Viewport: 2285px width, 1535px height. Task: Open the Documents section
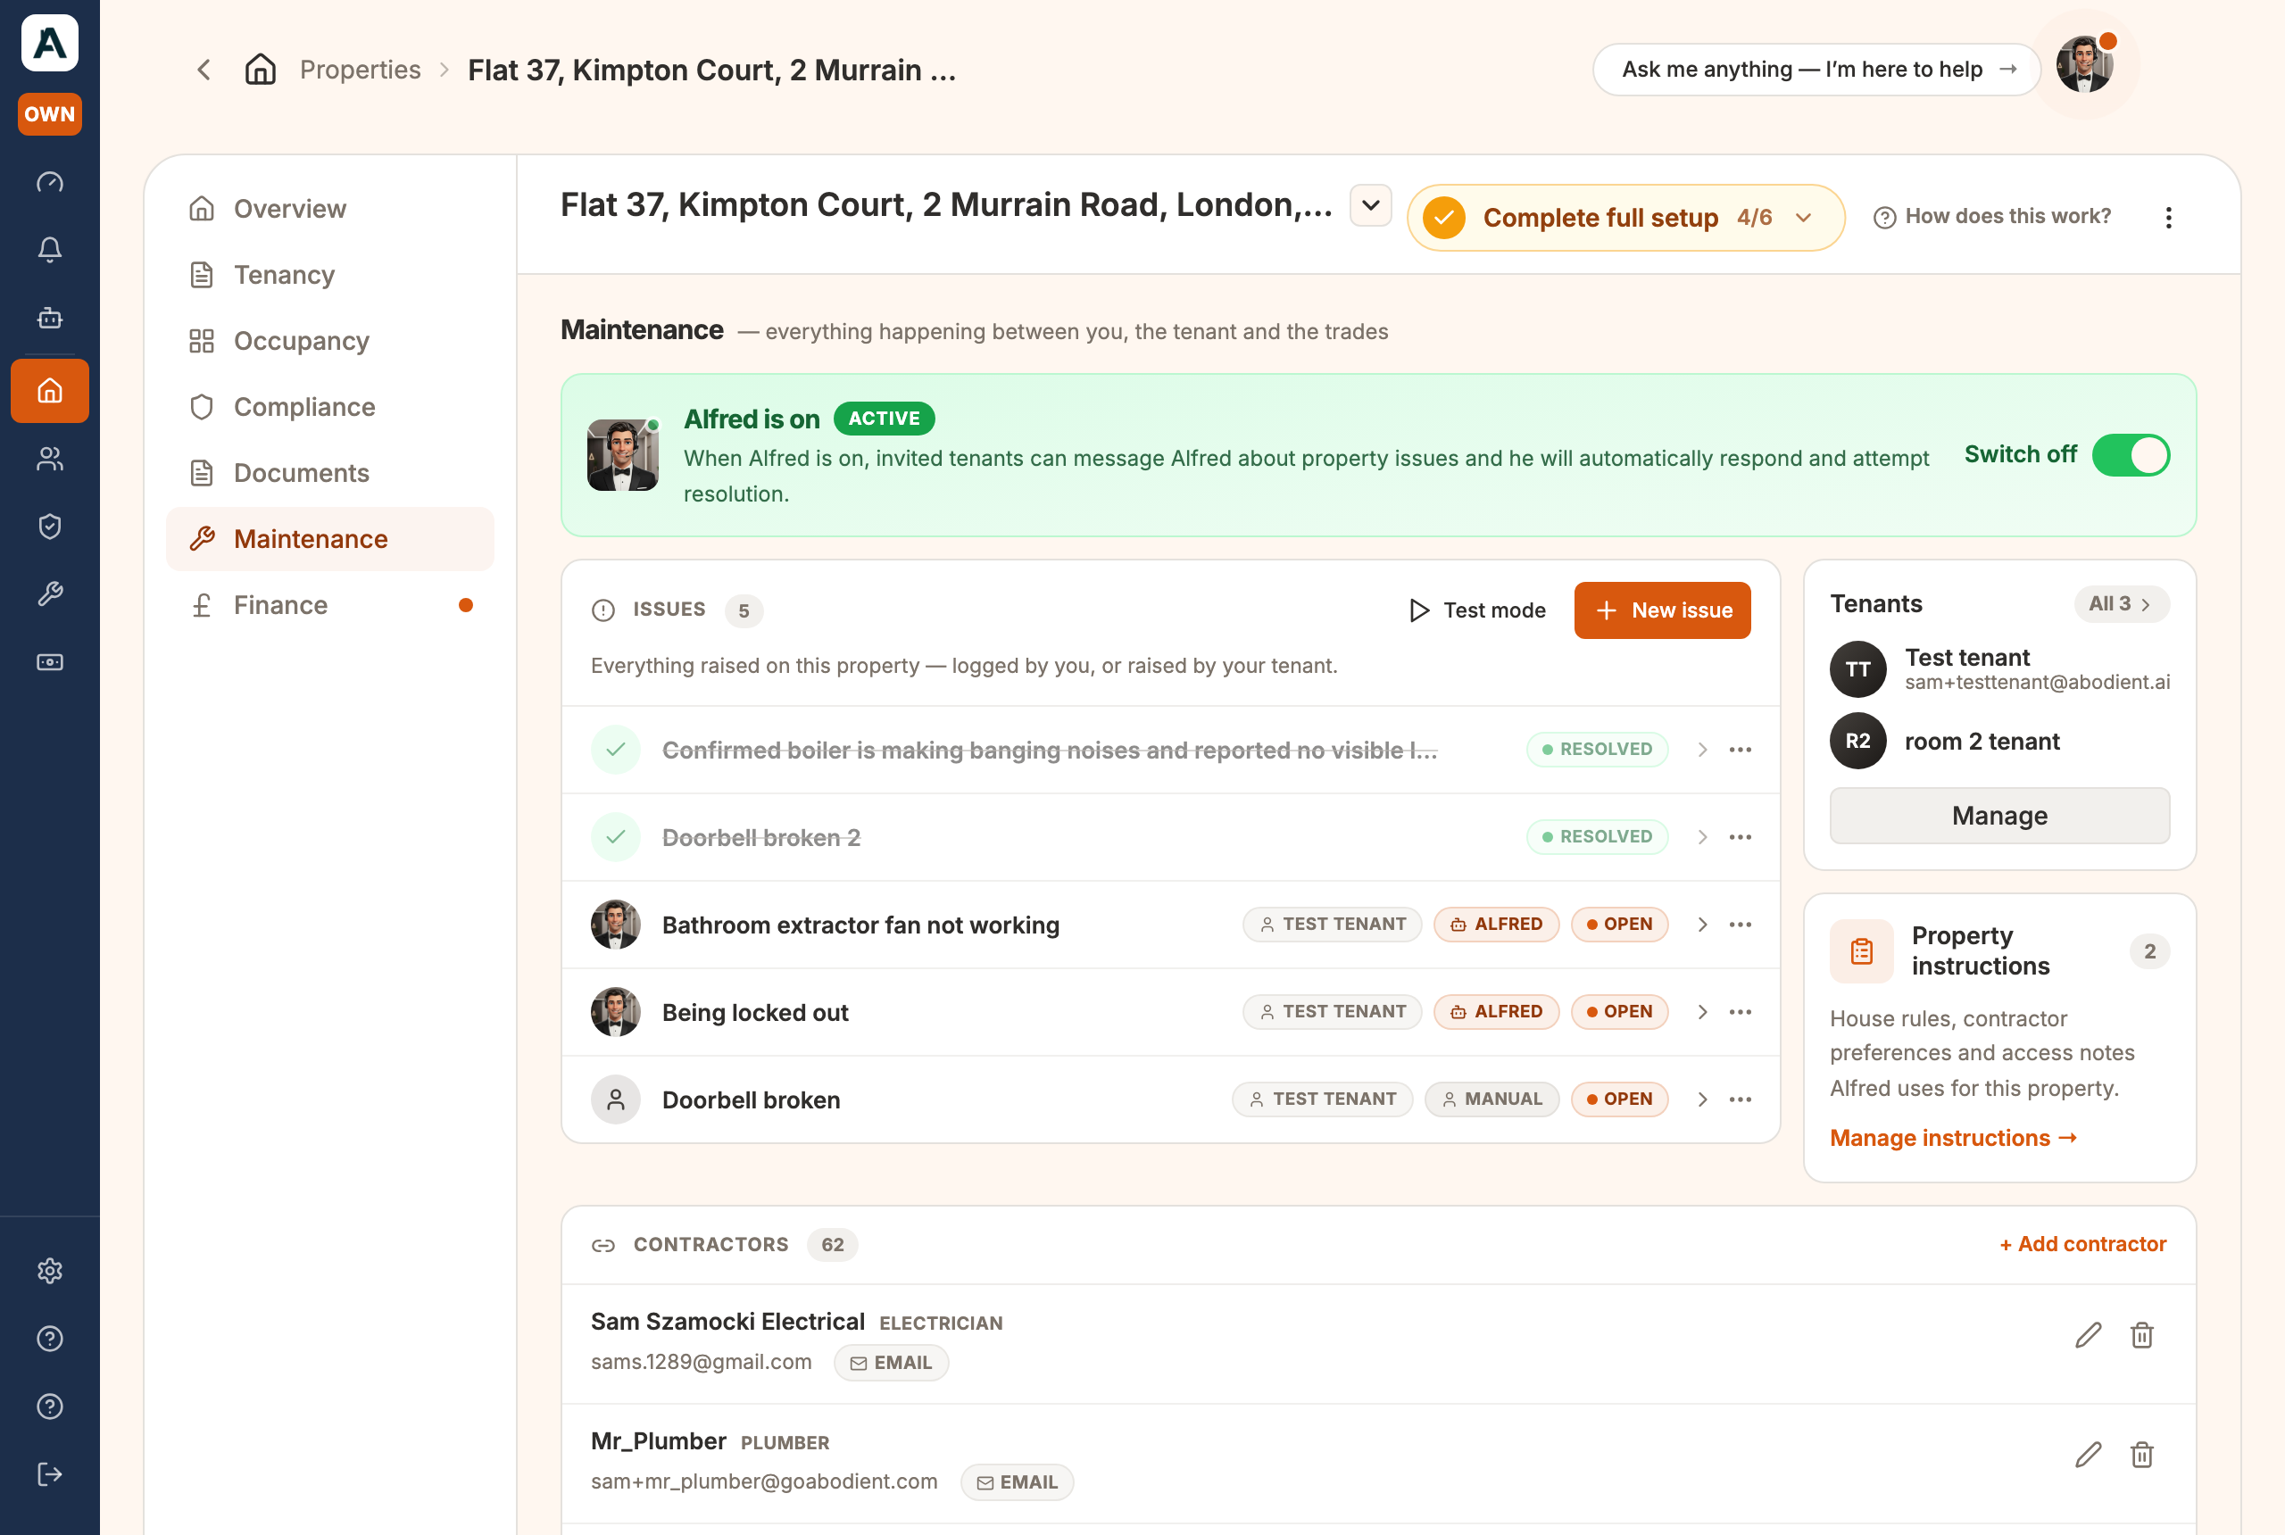pos(330,473)
